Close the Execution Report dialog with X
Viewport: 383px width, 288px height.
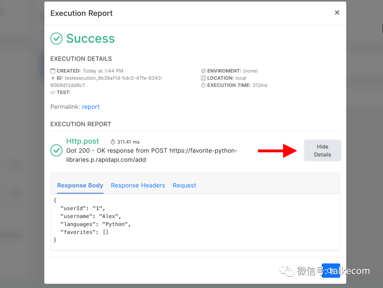coord(337,13)
